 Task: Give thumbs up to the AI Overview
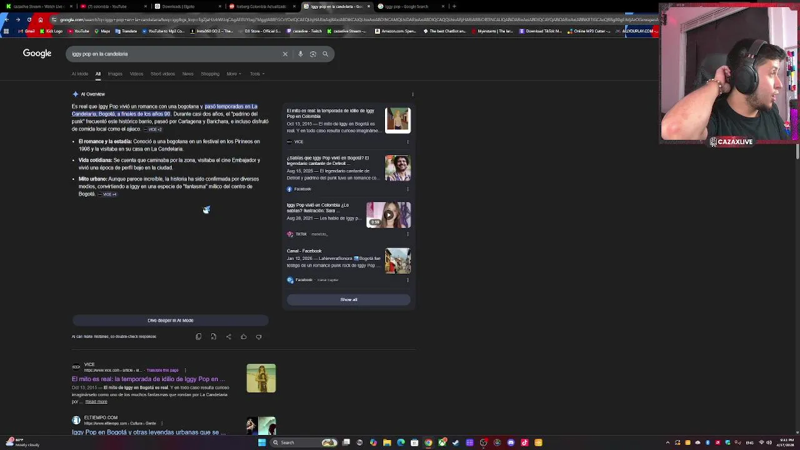pyautogui.click(x=244, y=337)
